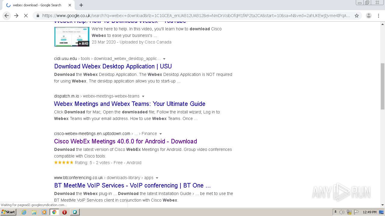Open Windows Explorer folder from taskbar
The width and height of the screenshot is (385, 216).
pyautogui.click(x=34, y=212)
